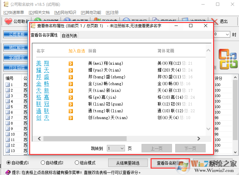239x175 pixels.
Task: Click the 地区前缀 button
Action: tap(16, 48)
